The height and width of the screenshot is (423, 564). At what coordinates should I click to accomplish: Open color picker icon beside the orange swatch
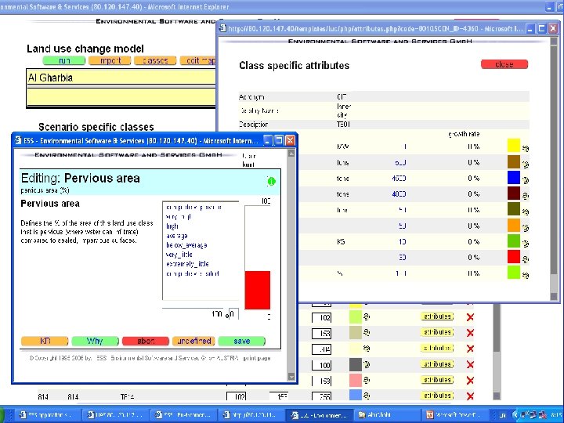tap(525, 227)
